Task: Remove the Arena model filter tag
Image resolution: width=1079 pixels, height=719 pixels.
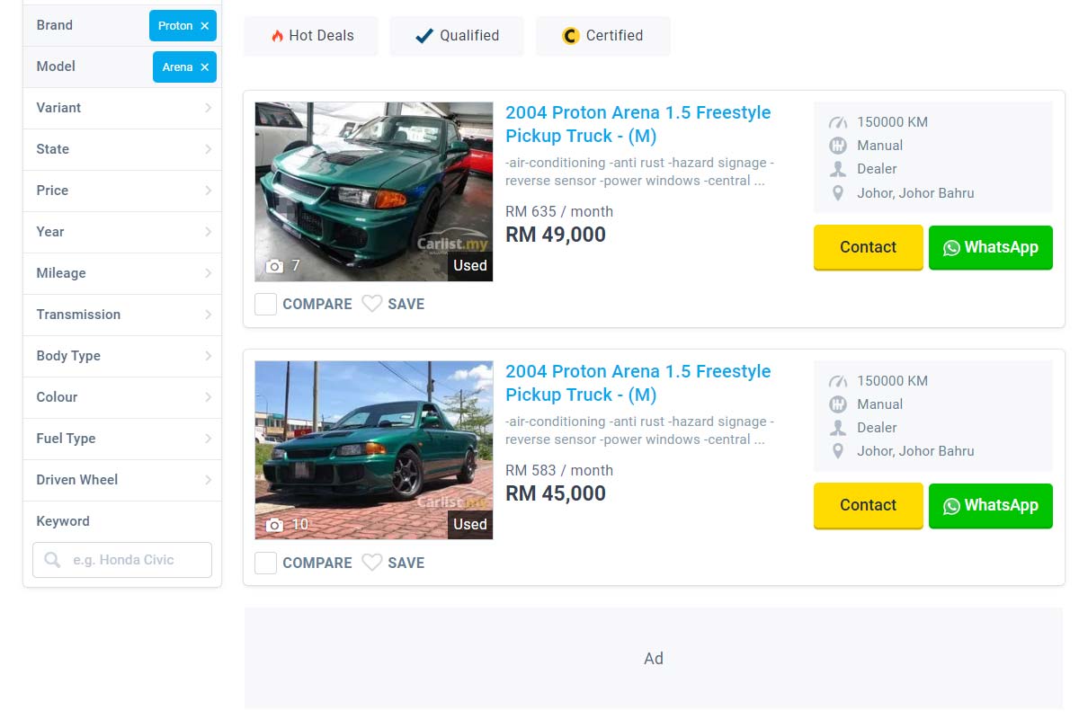Action: click(x=205, y=67)
